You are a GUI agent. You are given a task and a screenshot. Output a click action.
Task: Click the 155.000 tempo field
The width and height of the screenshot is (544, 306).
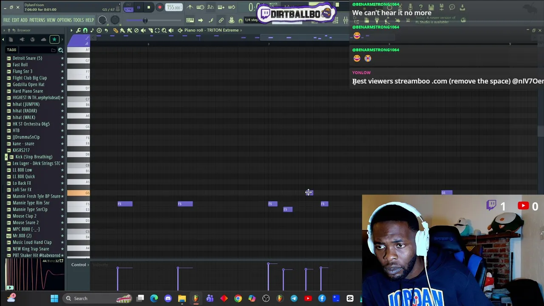click(173, 7)
